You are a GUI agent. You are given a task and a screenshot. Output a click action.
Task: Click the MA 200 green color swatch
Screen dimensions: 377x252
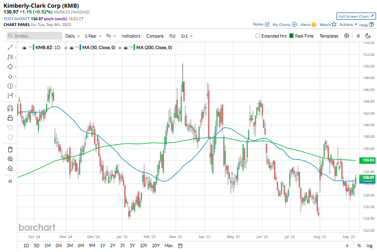click(x=135, y=48)
